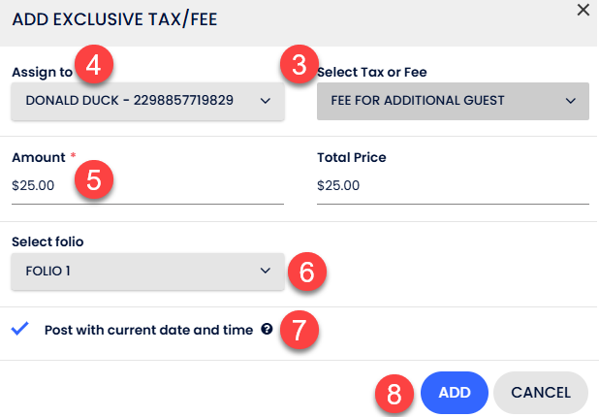
Task: Click the red step 7 badge
Action: coord(299,330)
